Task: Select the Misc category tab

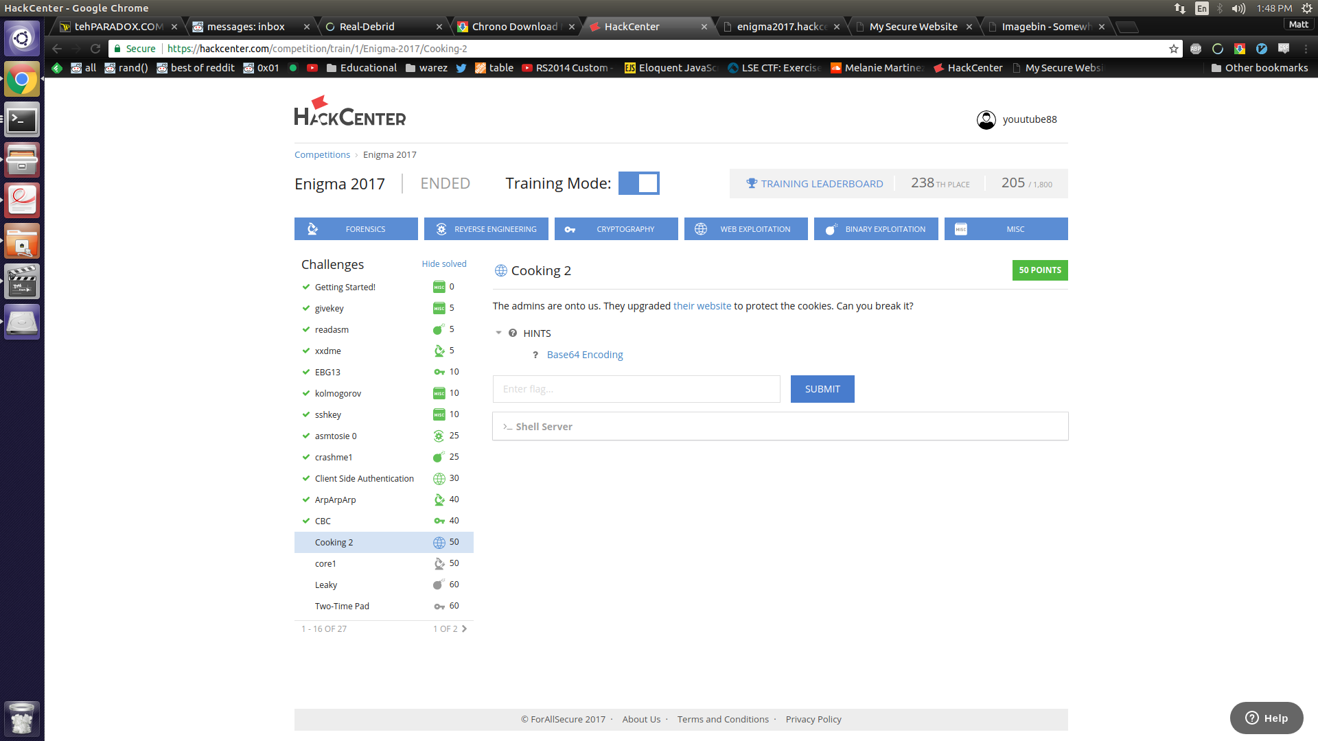Action: pyautogui.click(x=1006, y=229)
